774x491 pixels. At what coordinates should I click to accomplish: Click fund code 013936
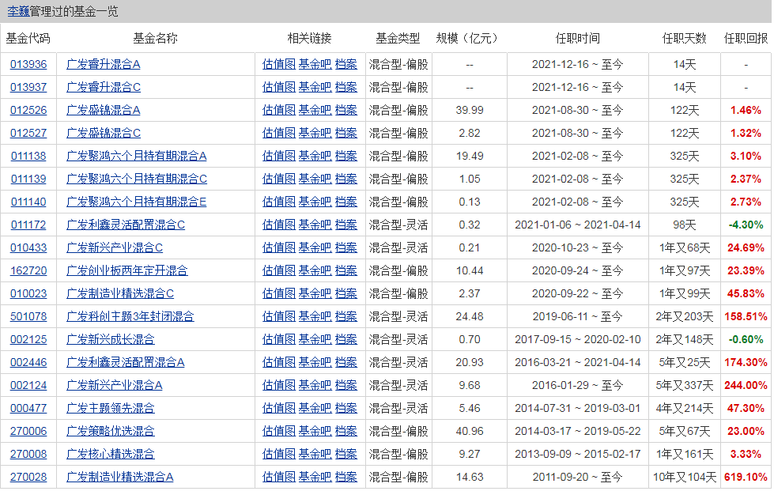click(x=28, y=65)
